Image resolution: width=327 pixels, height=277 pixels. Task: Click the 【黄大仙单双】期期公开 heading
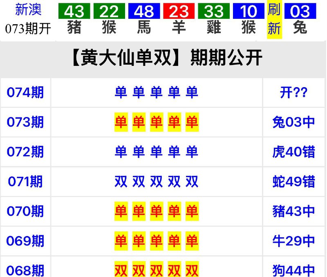[167, 58]
